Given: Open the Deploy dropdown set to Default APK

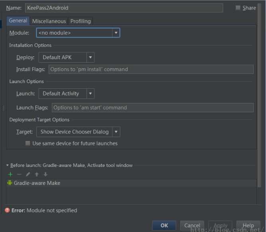Looking at the screenshot, I should (x=66, y=57).
